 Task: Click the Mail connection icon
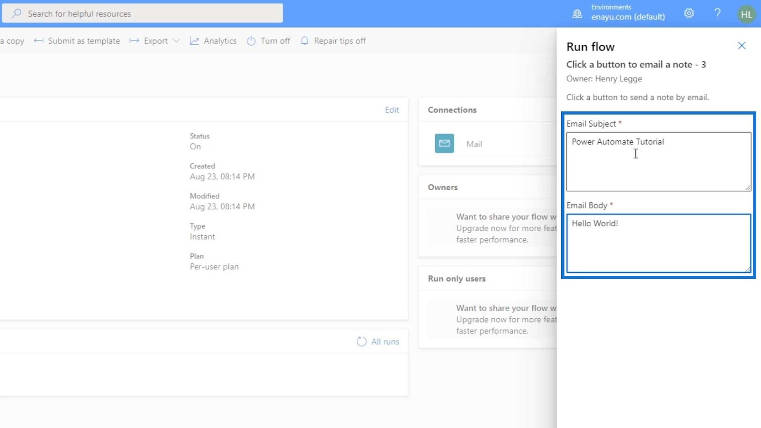(444, 144)
